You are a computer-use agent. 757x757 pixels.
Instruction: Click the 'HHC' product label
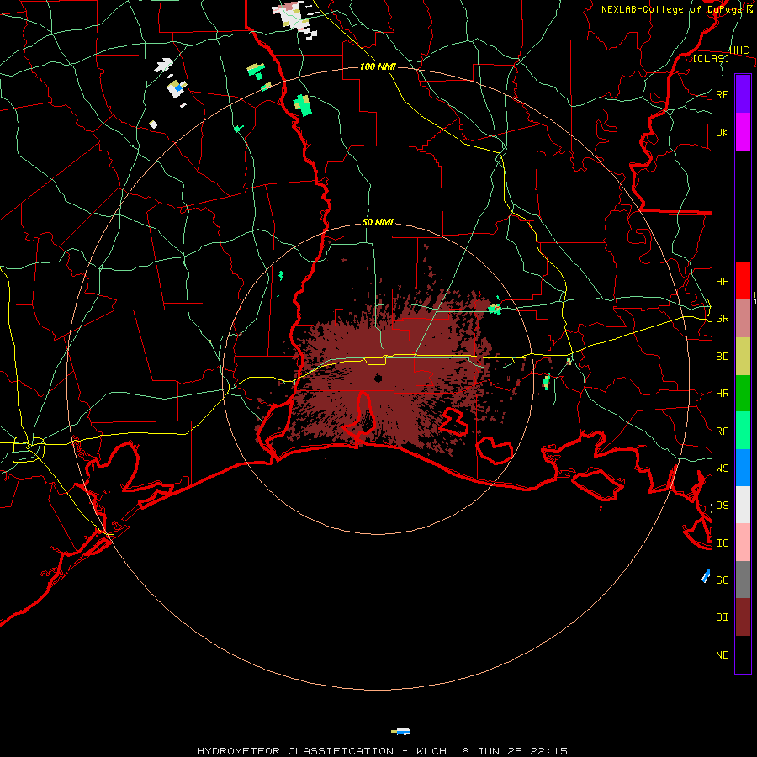click(738, 50)
